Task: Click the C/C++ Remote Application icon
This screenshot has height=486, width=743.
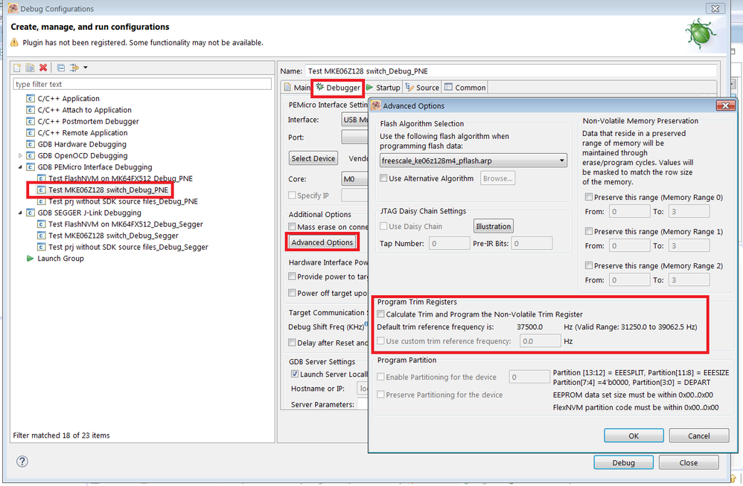Action: pos(31,133)
